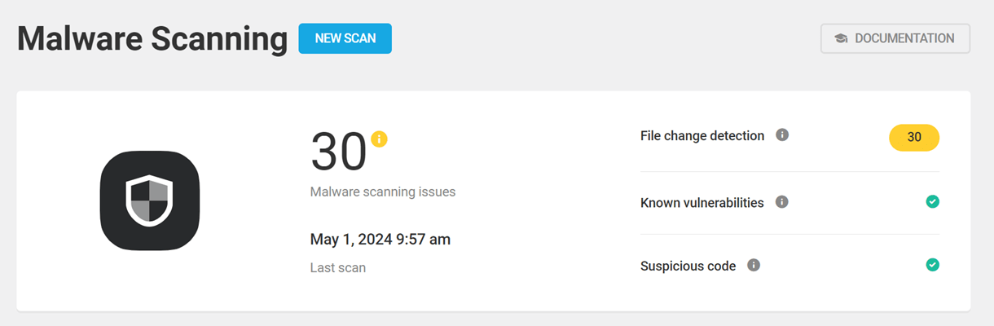Click the large 30 issues count
This screenshot has height=326, width=994.
pos(338,152)
